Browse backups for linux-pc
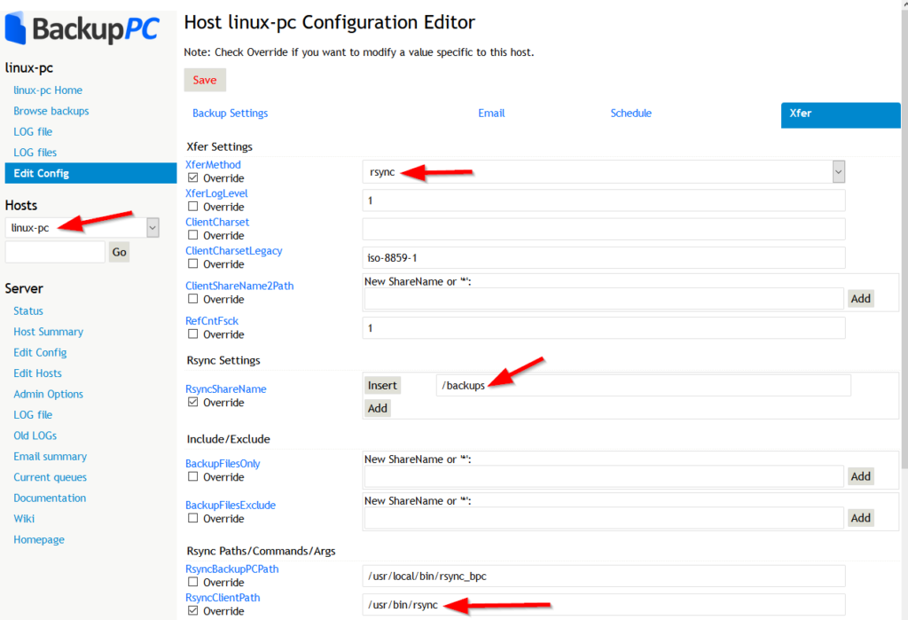 point(51,111)
